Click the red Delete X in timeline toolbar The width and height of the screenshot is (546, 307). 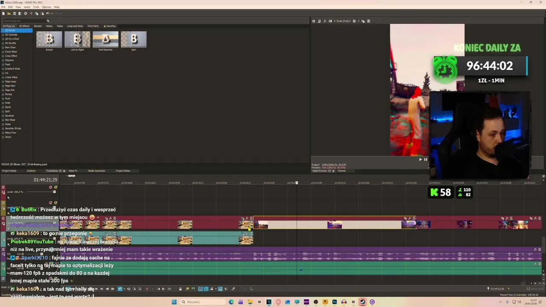point(147,289)
